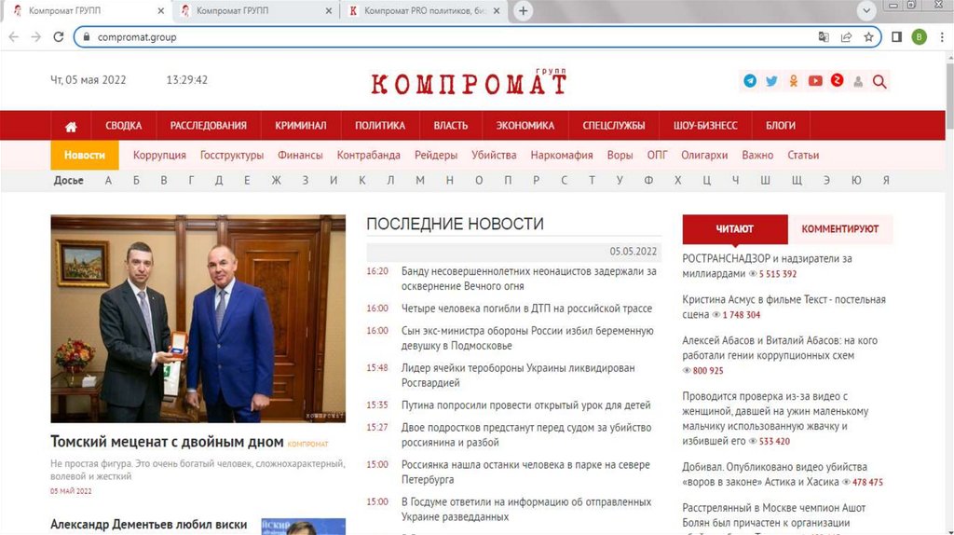954x535 pixels.
Task: Select dossier letter А
Action: [x=108, y=180]
